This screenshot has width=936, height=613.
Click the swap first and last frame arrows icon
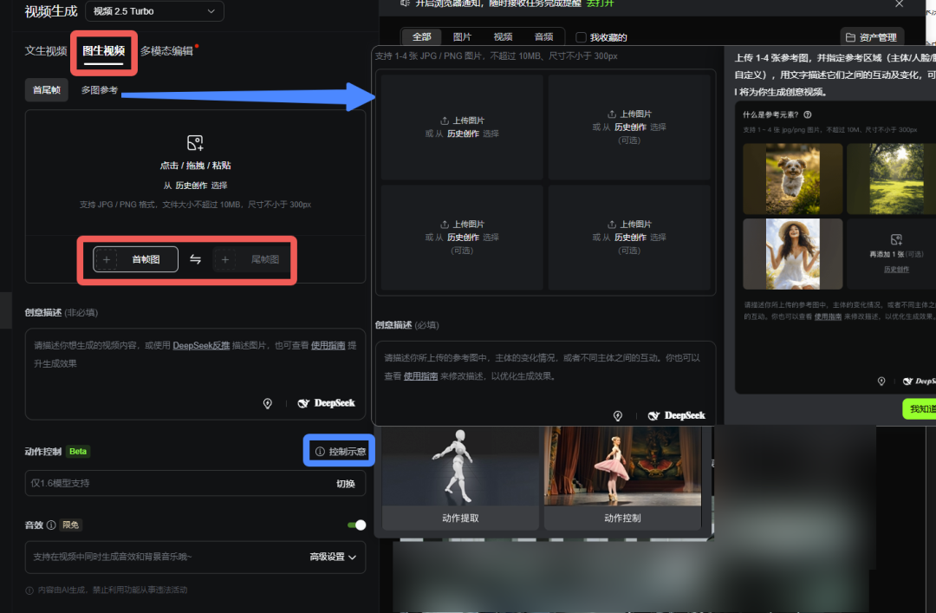(x=196, y=259)
